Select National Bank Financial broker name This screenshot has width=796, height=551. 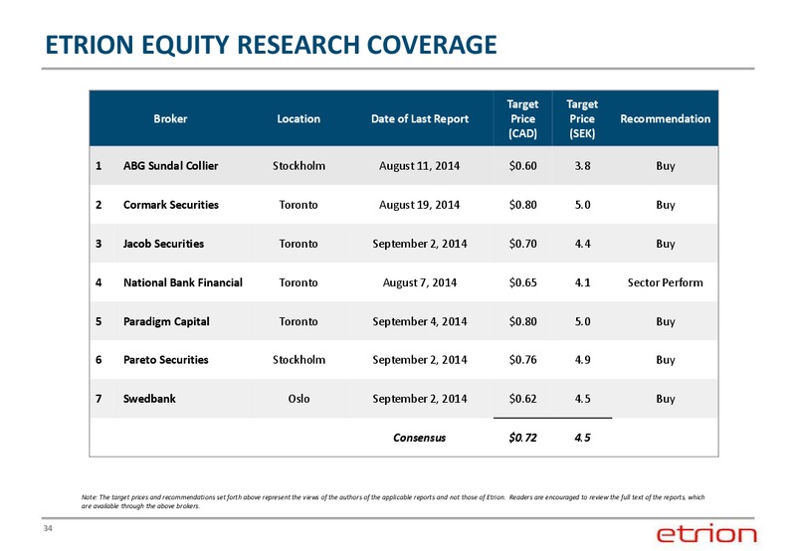[183, 282]
